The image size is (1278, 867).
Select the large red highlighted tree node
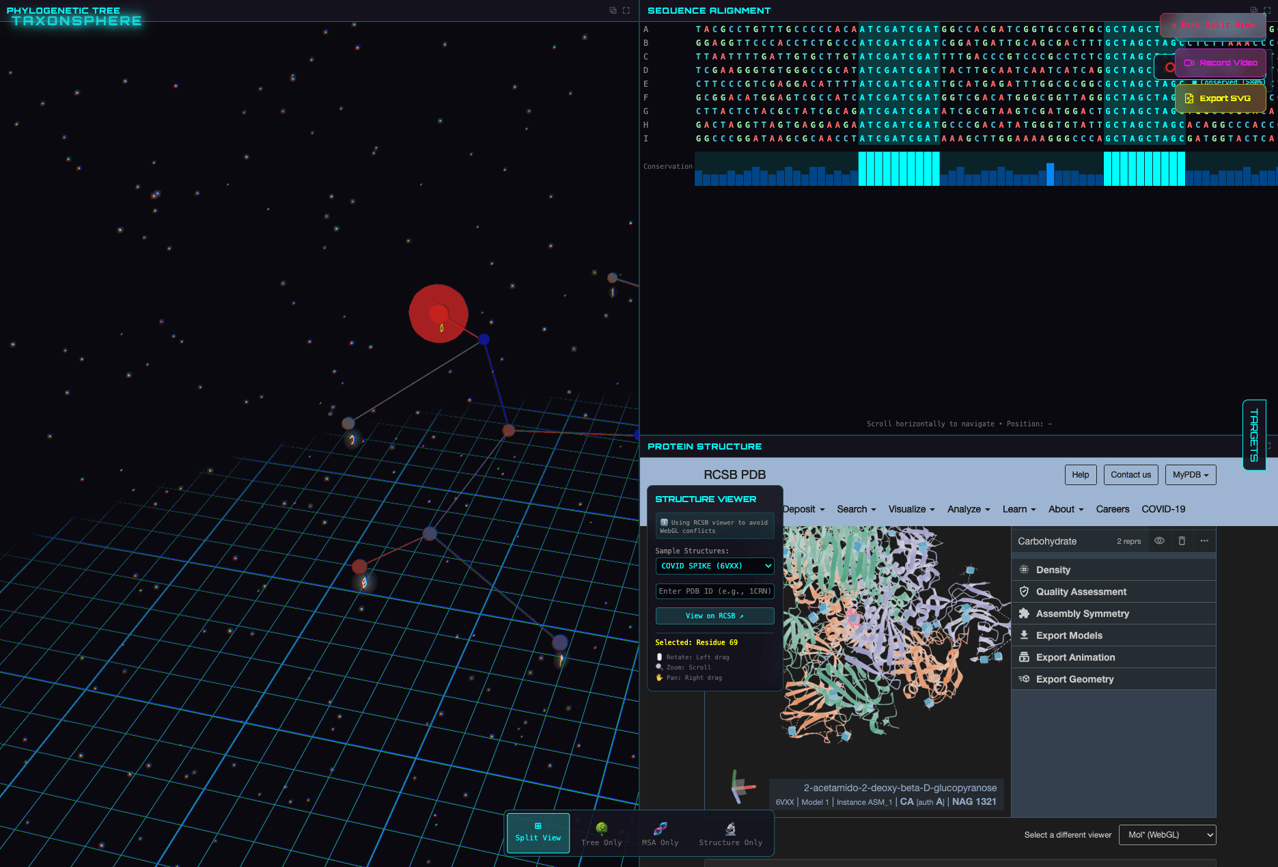(x=439, y=314)
